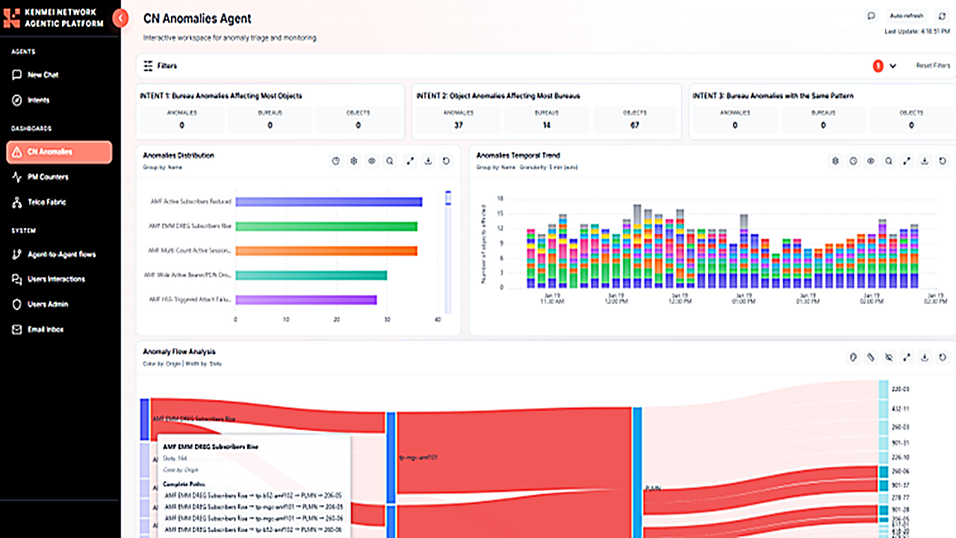
Task: Click Anomalies Distribution search magnifier
Action: (x=390, y=161)
